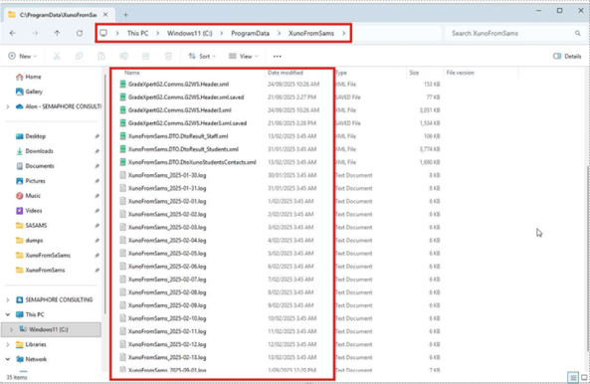590x384 pixels.
Task: Select XunoFromSams_2025-01-30.log file
Action: pyautogui.click(x=167, y=175)
